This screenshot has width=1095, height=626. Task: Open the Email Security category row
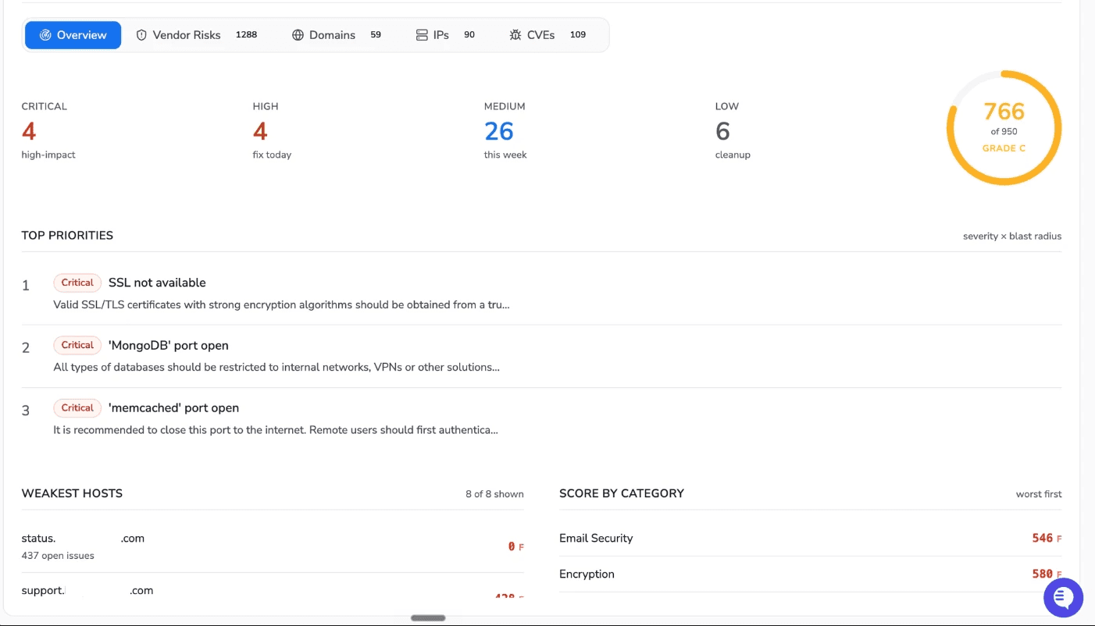(811, 539)
